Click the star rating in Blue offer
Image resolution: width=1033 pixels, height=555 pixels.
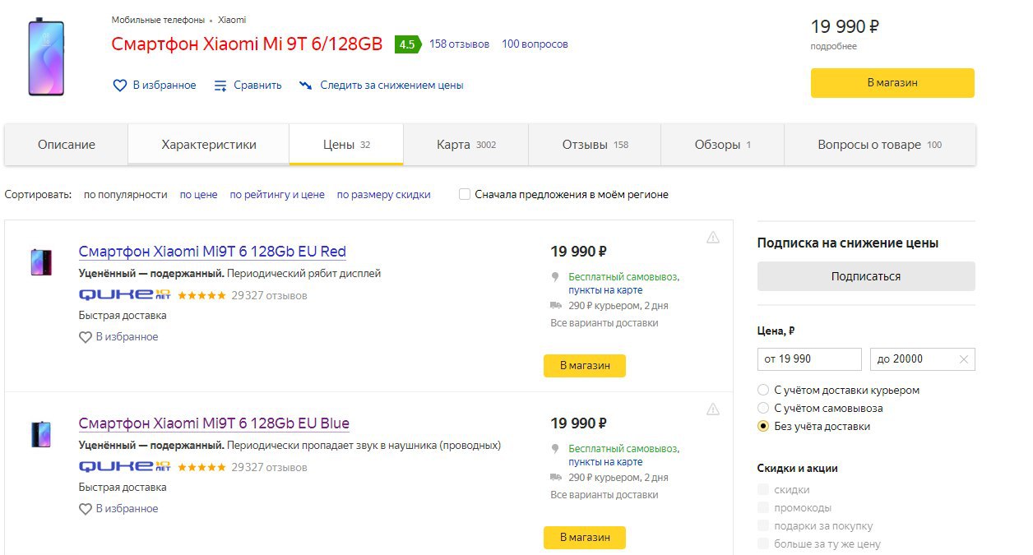coord(202,467)
